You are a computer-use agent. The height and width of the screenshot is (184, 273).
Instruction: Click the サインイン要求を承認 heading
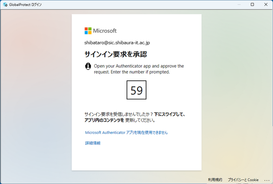click(116, 54)
